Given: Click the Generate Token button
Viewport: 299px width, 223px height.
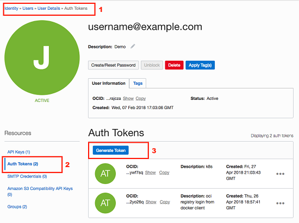Looking at the screenshot, I should pyautogui.click(x=110, y=150).
